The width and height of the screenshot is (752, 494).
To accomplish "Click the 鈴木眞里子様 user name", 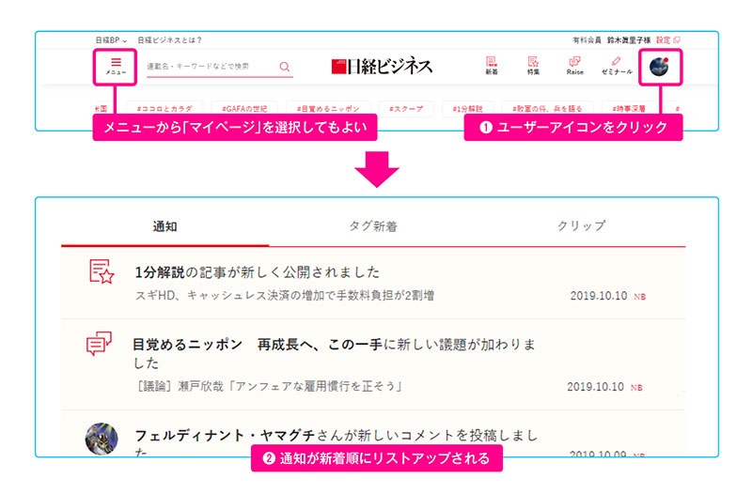I will [x=629, y=40].
